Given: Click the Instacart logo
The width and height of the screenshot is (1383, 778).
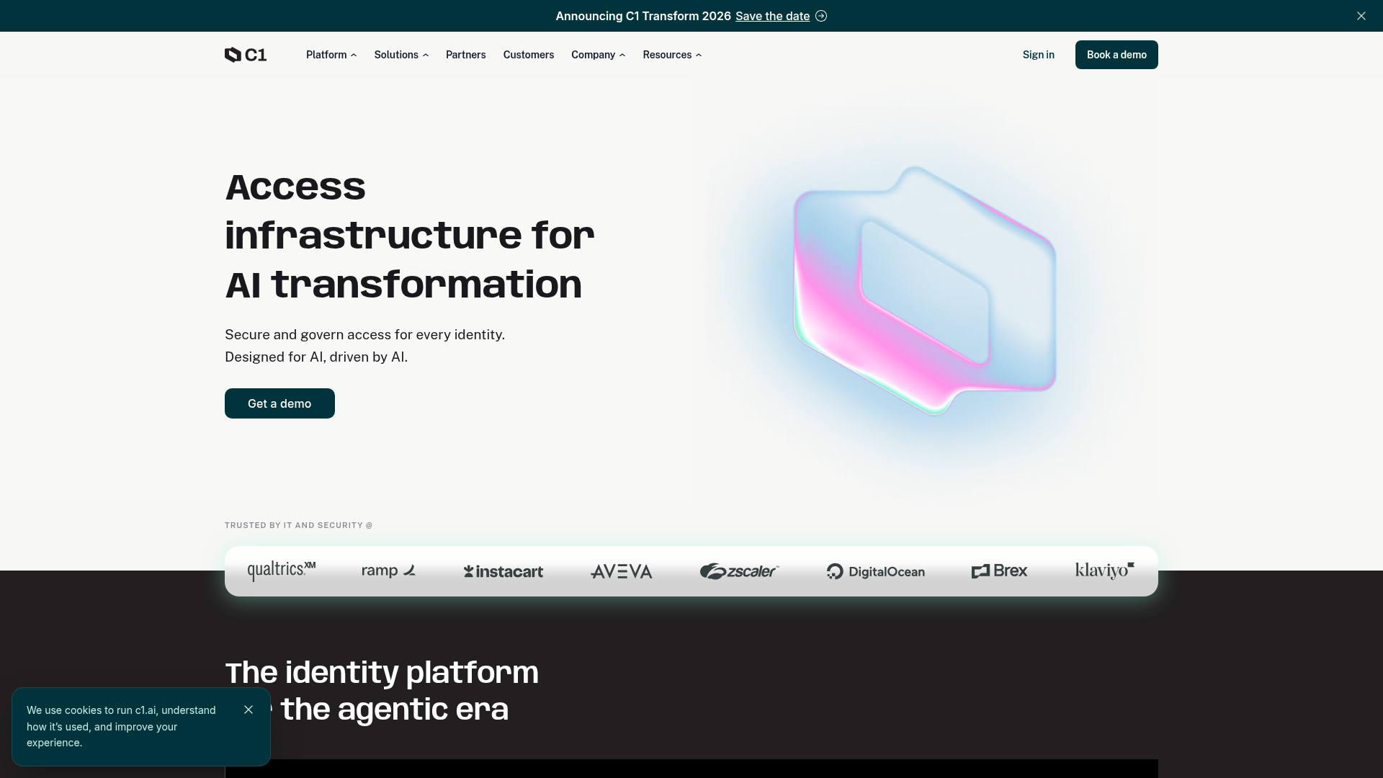Looking at the screenshot, I should coord(503,571).
